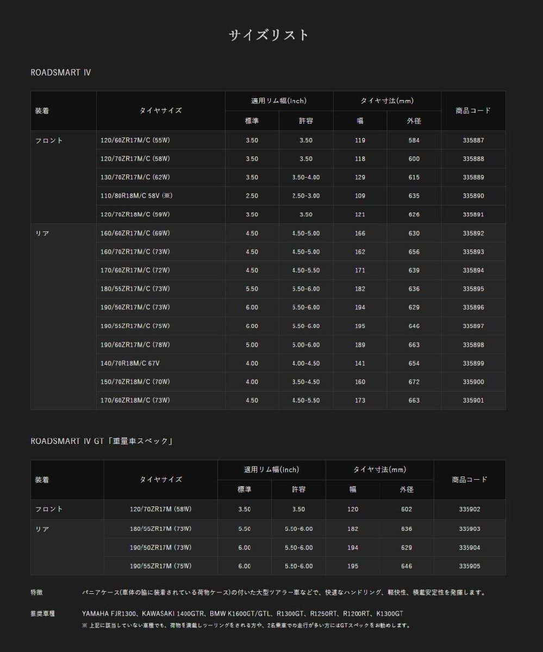The image size is (543, 652).
Task: Click tire size 190/60ZR17M/C (78W)
Action: point(135,344)
